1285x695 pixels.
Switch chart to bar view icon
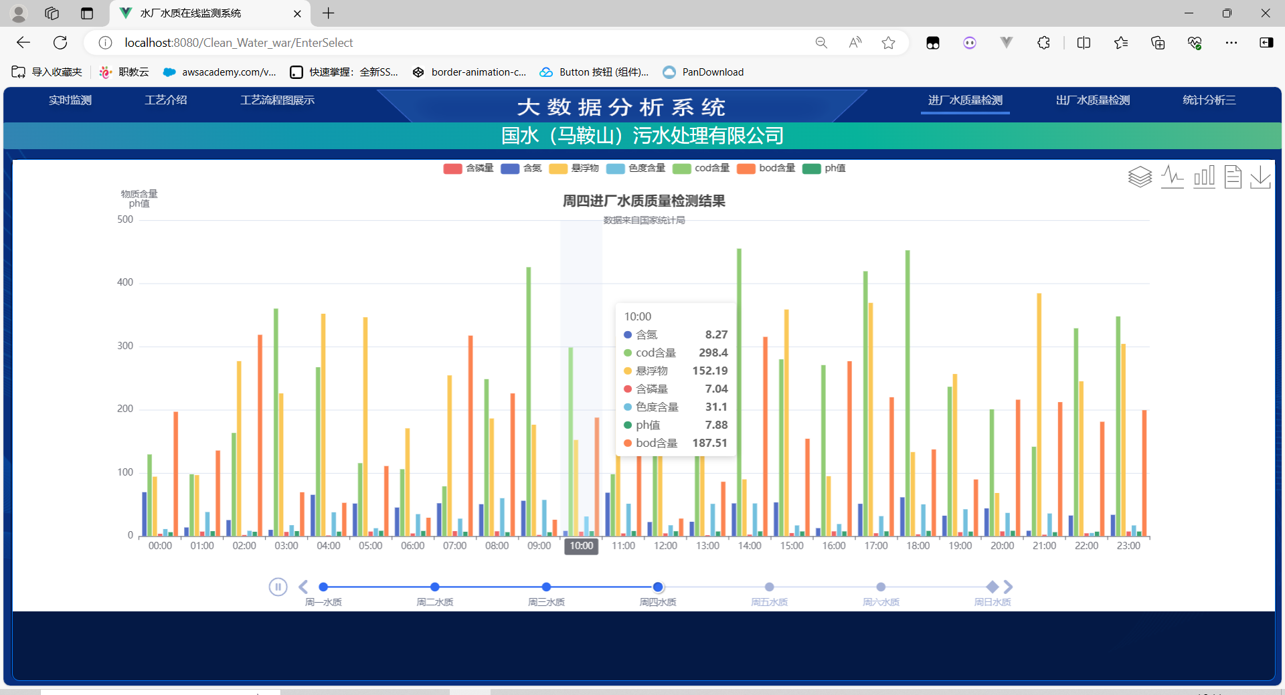click(x=1204, y=177)
